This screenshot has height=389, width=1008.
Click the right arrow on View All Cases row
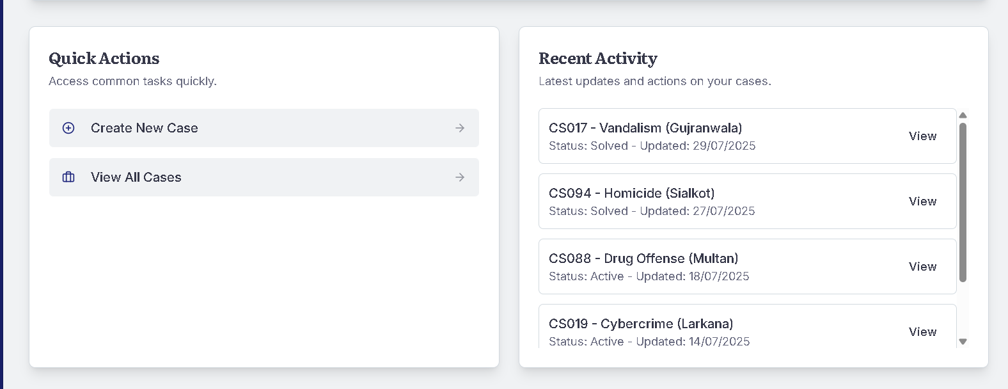460,177
